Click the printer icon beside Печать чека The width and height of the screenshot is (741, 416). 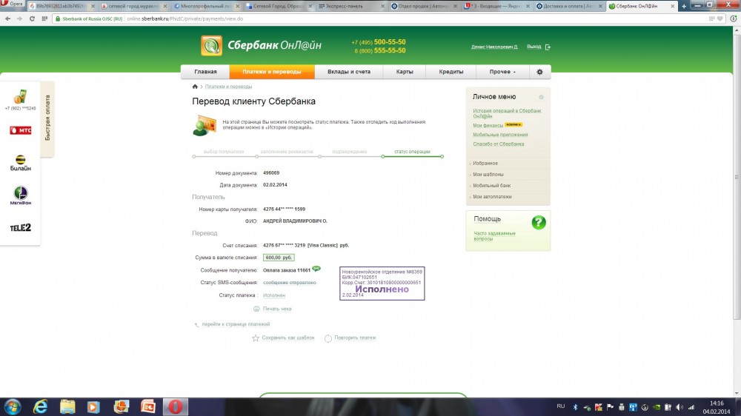256,309
